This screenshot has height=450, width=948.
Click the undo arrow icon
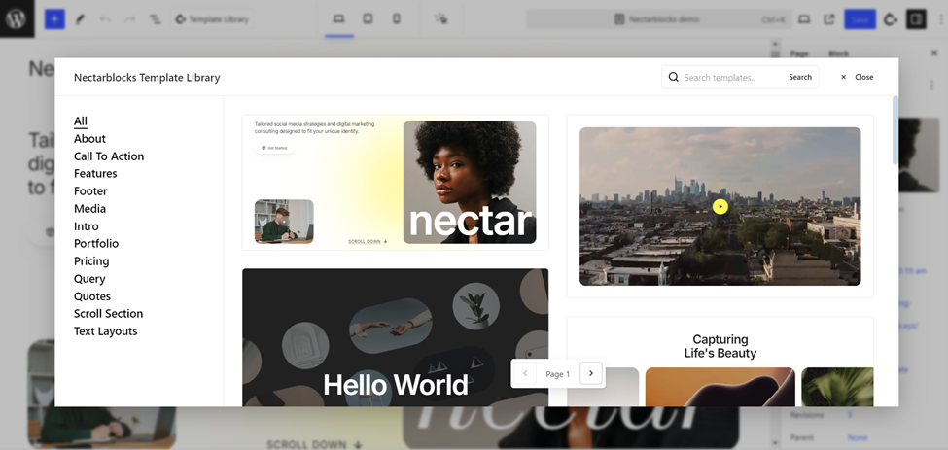click(105, 19)
